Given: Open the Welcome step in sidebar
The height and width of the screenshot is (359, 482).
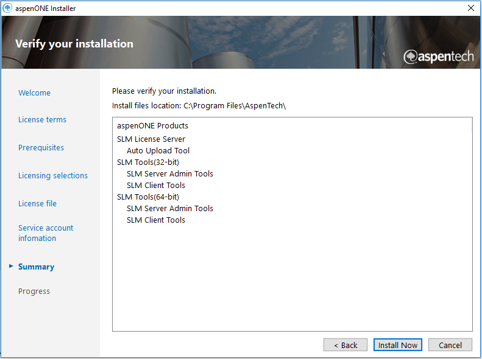Looking at the screenshot, I should [x=34, y=92].
